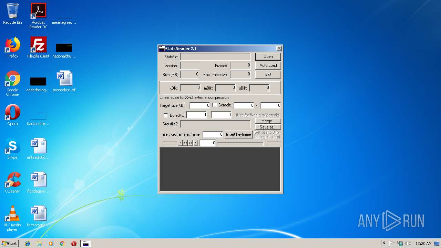Viewport: 441px width, 248px height.
Task: Jump forward with >> button
Action: [191, 143]
